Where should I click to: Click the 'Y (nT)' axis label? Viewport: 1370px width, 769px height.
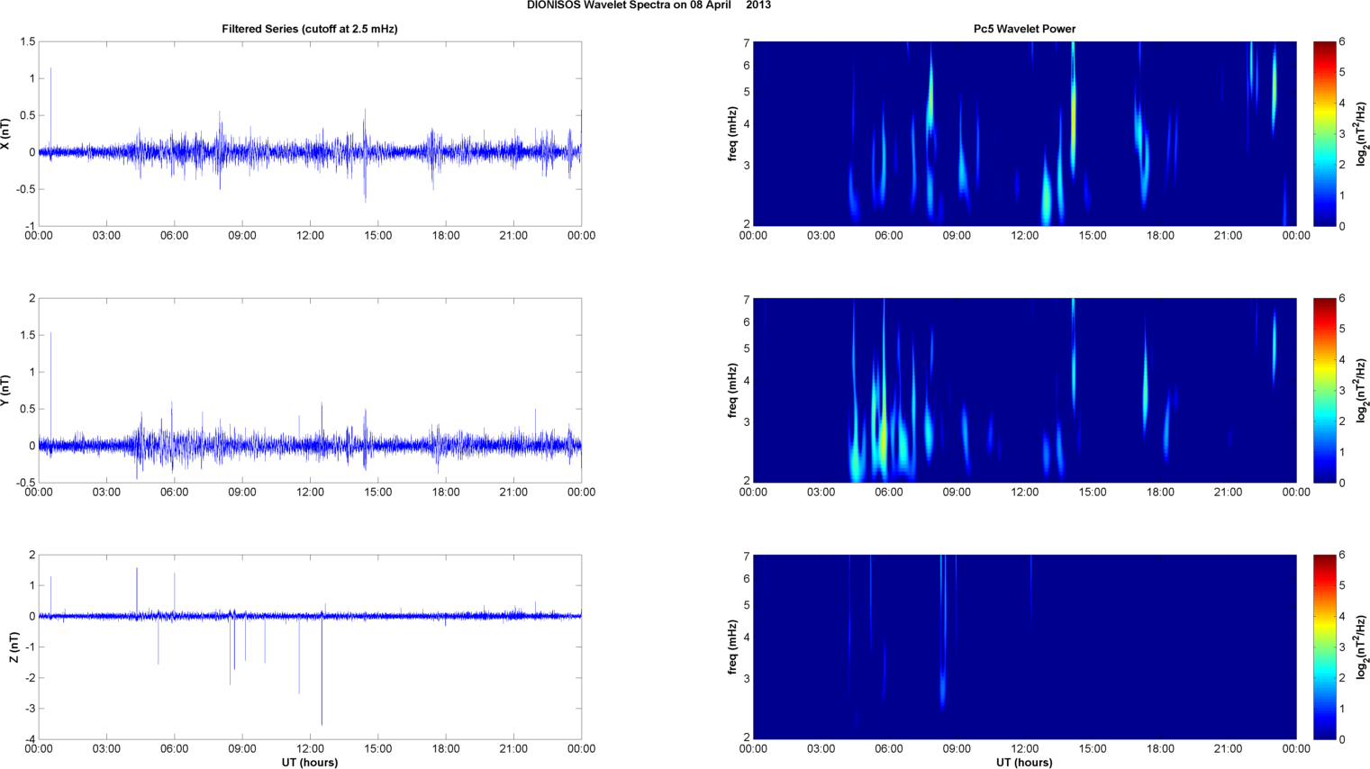tap(5, 391)
